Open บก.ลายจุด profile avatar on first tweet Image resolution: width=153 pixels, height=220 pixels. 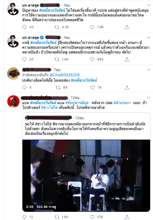click(13, 9)
